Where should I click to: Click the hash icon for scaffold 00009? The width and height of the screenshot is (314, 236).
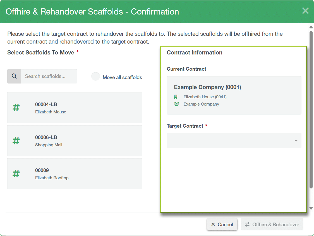coord(16,173)
